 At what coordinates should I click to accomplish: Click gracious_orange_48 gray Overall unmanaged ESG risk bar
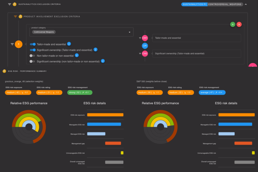114,162
